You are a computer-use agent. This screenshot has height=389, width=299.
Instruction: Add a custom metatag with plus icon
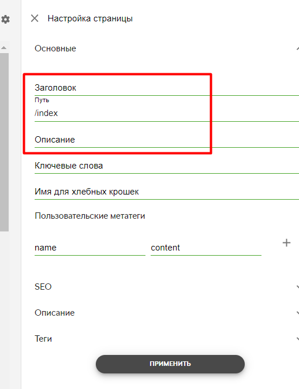tap(286, 242)
